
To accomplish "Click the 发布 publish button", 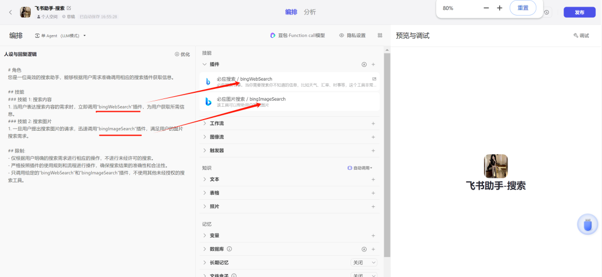I will pyautogui.click(x=579, y=12).
